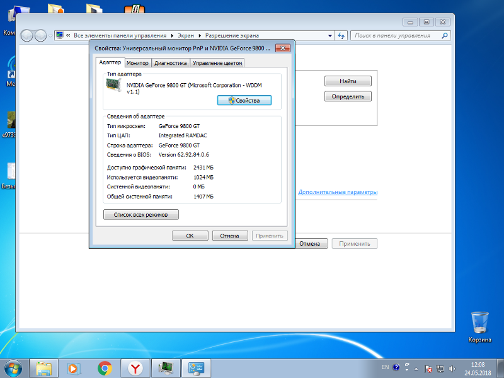Confirm dialog with OK button
This screenshot has height=378, width=504.
190,236
